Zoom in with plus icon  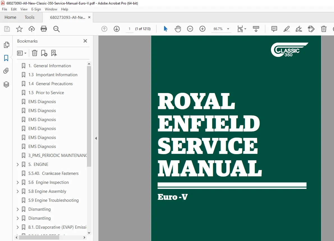click(202, 29)
